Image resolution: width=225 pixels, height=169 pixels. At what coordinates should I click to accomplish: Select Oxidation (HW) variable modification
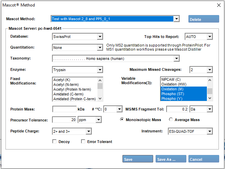click(184, 84)
